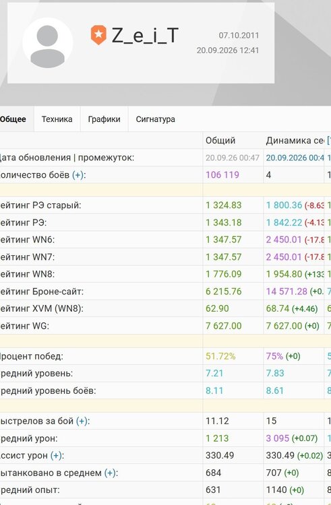The width and height of the screenshot is (331, 505).
Task: Click the registration date 07.10.2011
Action: click(x=239, y=36)
